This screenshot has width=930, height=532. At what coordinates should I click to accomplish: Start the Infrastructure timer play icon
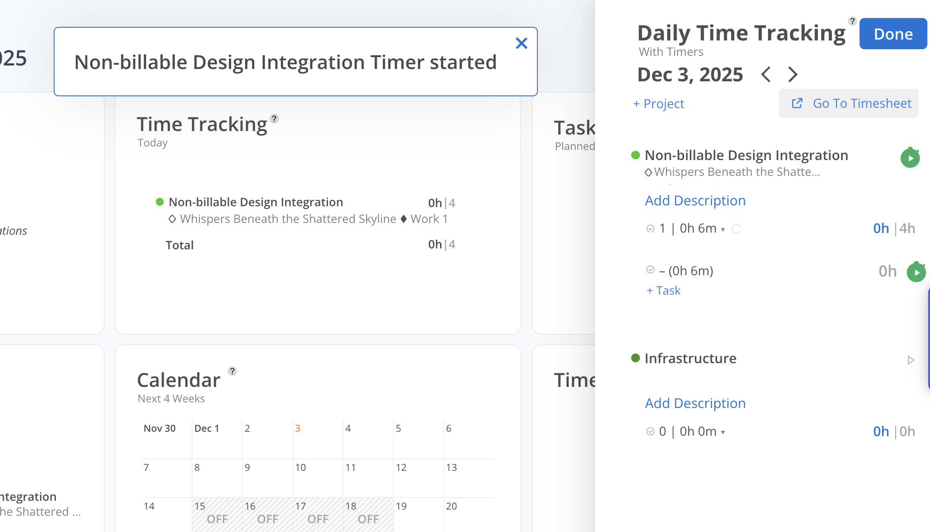click(x=911, y=360)
